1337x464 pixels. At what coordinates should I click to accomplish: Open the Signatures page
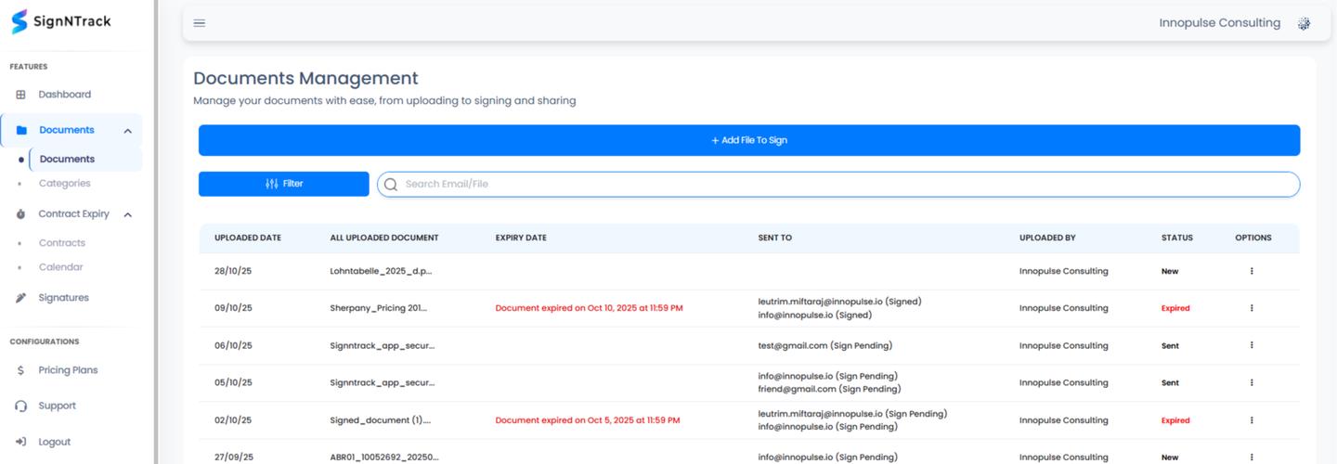pos(63,298)
